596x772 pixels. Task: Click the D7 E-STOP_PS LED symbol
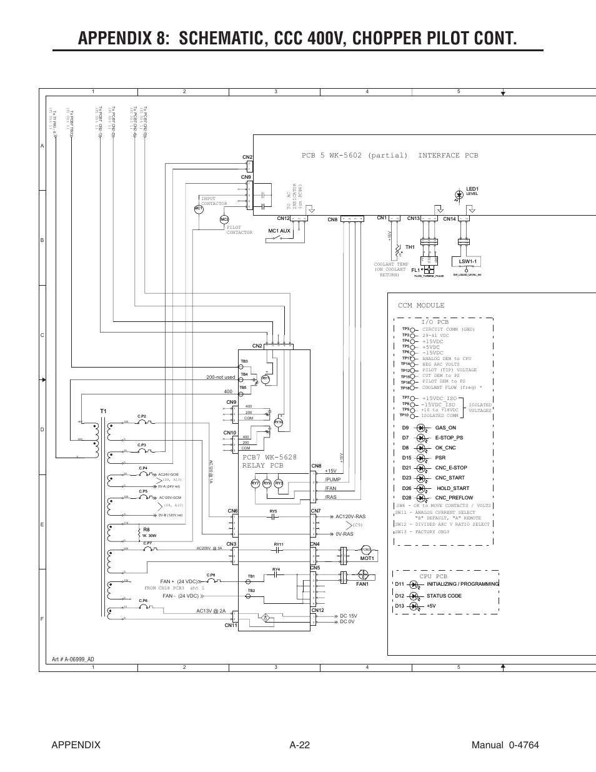[x=420, y=438]
